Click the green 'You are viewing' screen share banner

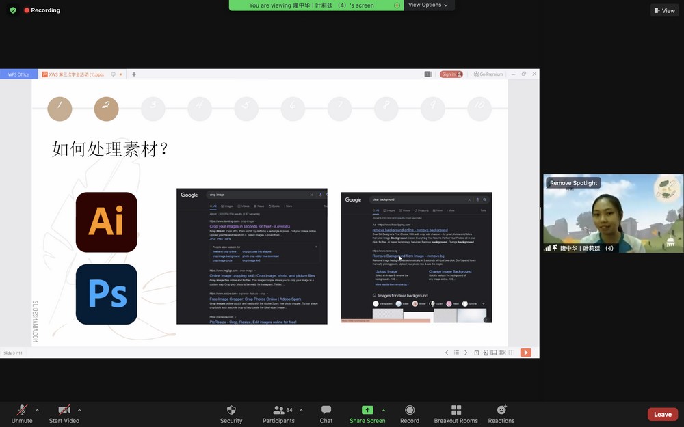tap(316, 5)
